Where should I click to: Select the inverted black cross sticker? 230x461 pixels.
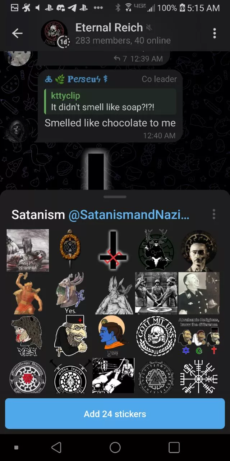click(114, 250)
